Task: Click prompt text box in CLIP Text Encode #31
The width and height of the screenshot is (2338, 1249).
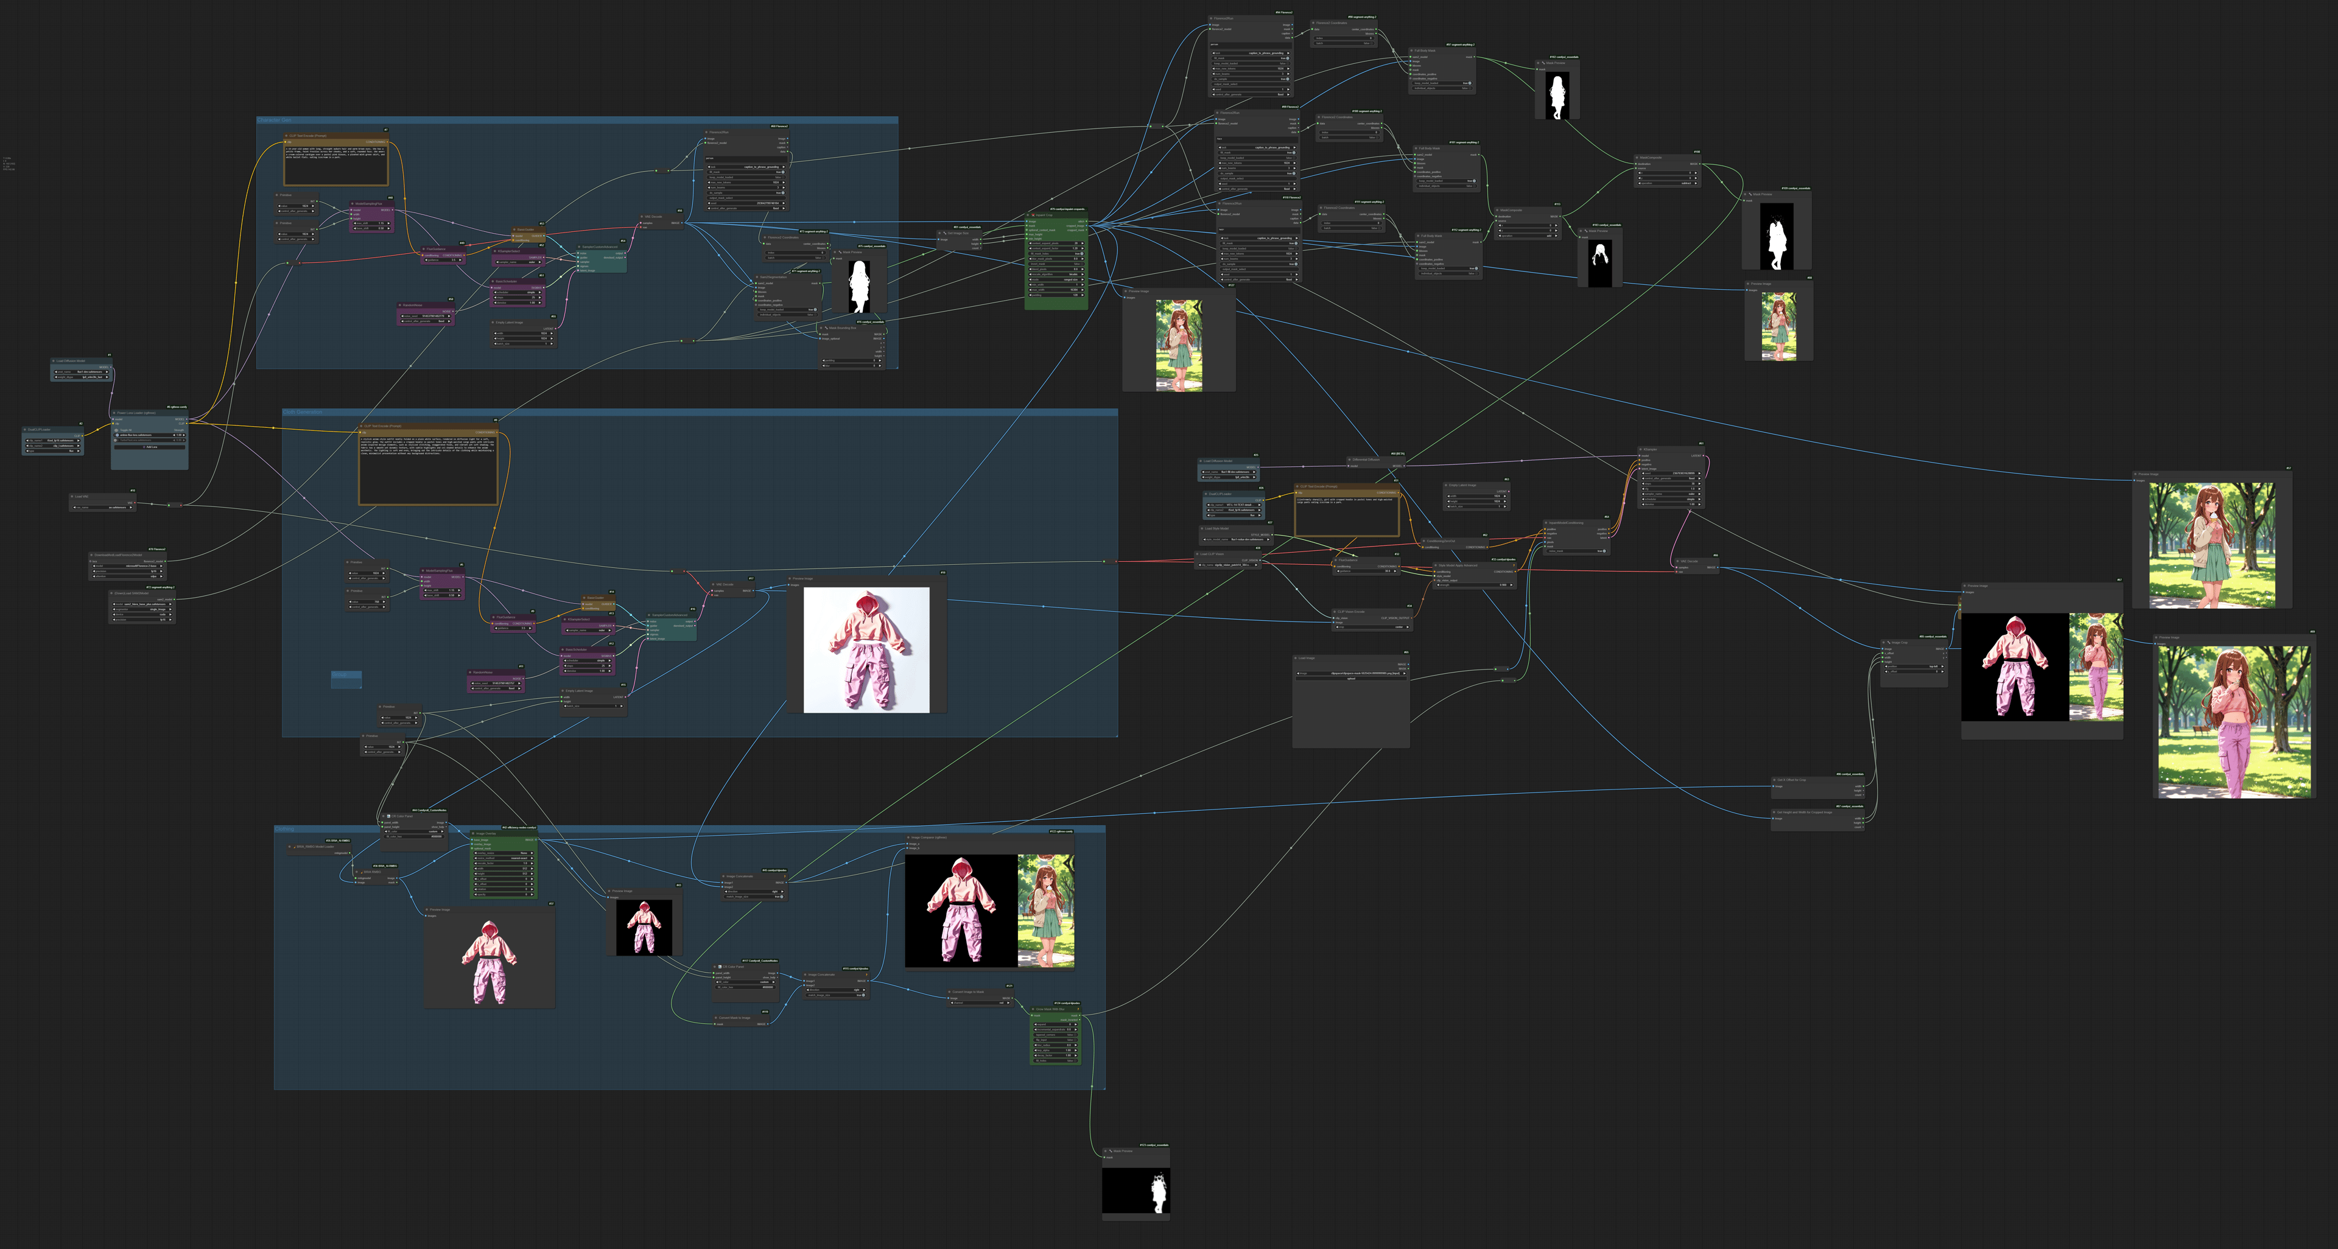Action: pos(1348,516)
